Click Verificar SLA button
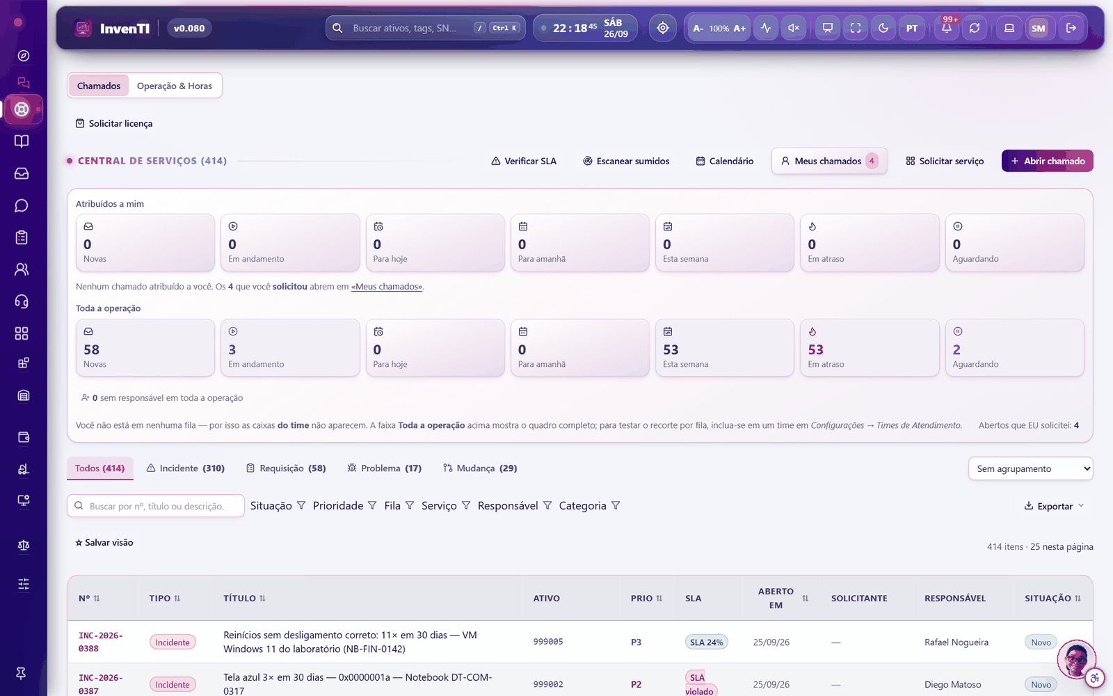 (524, 161)
